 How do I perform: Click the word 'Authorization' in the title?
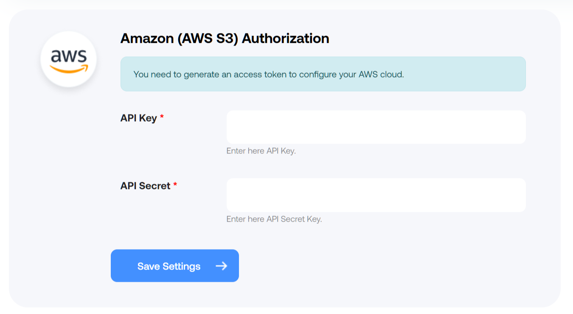click(x=285, y=39)
